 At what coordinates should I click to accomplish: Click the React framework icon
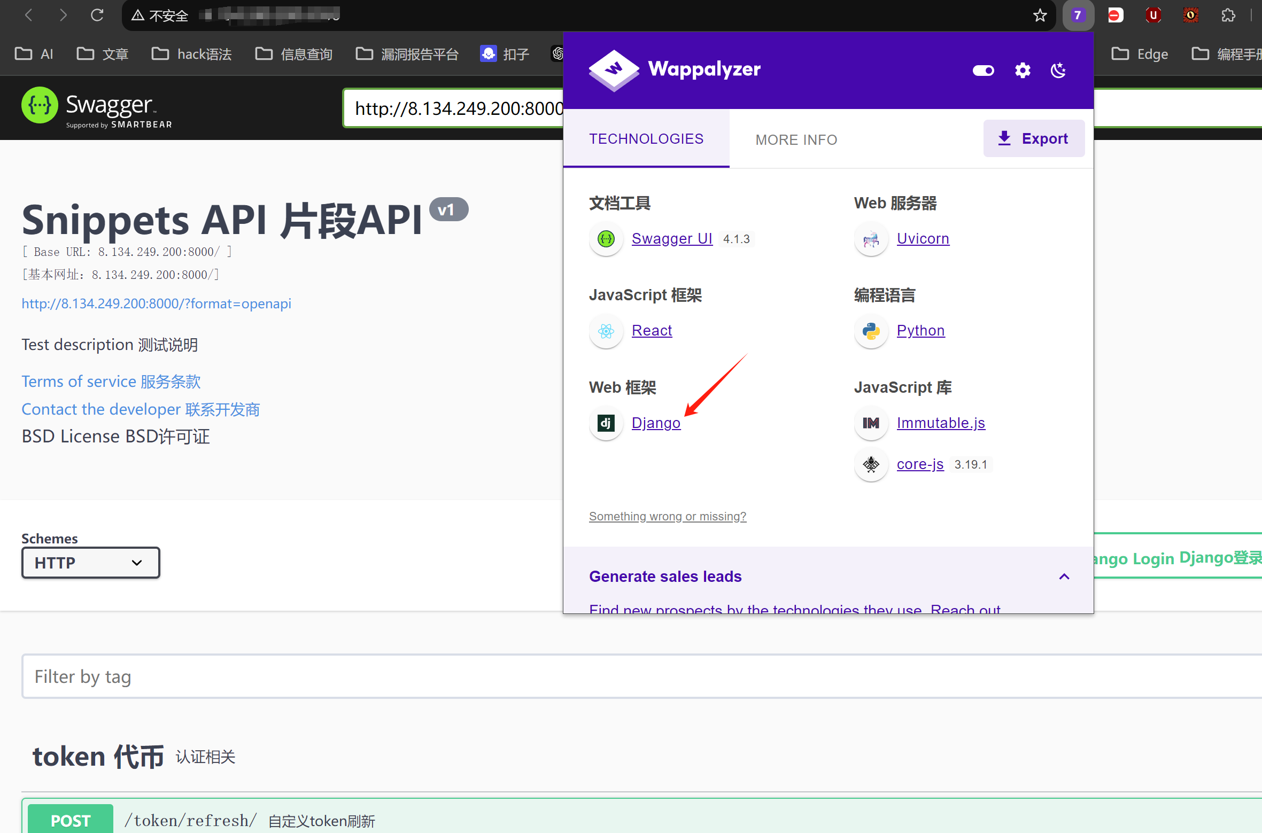coord(606,331)
